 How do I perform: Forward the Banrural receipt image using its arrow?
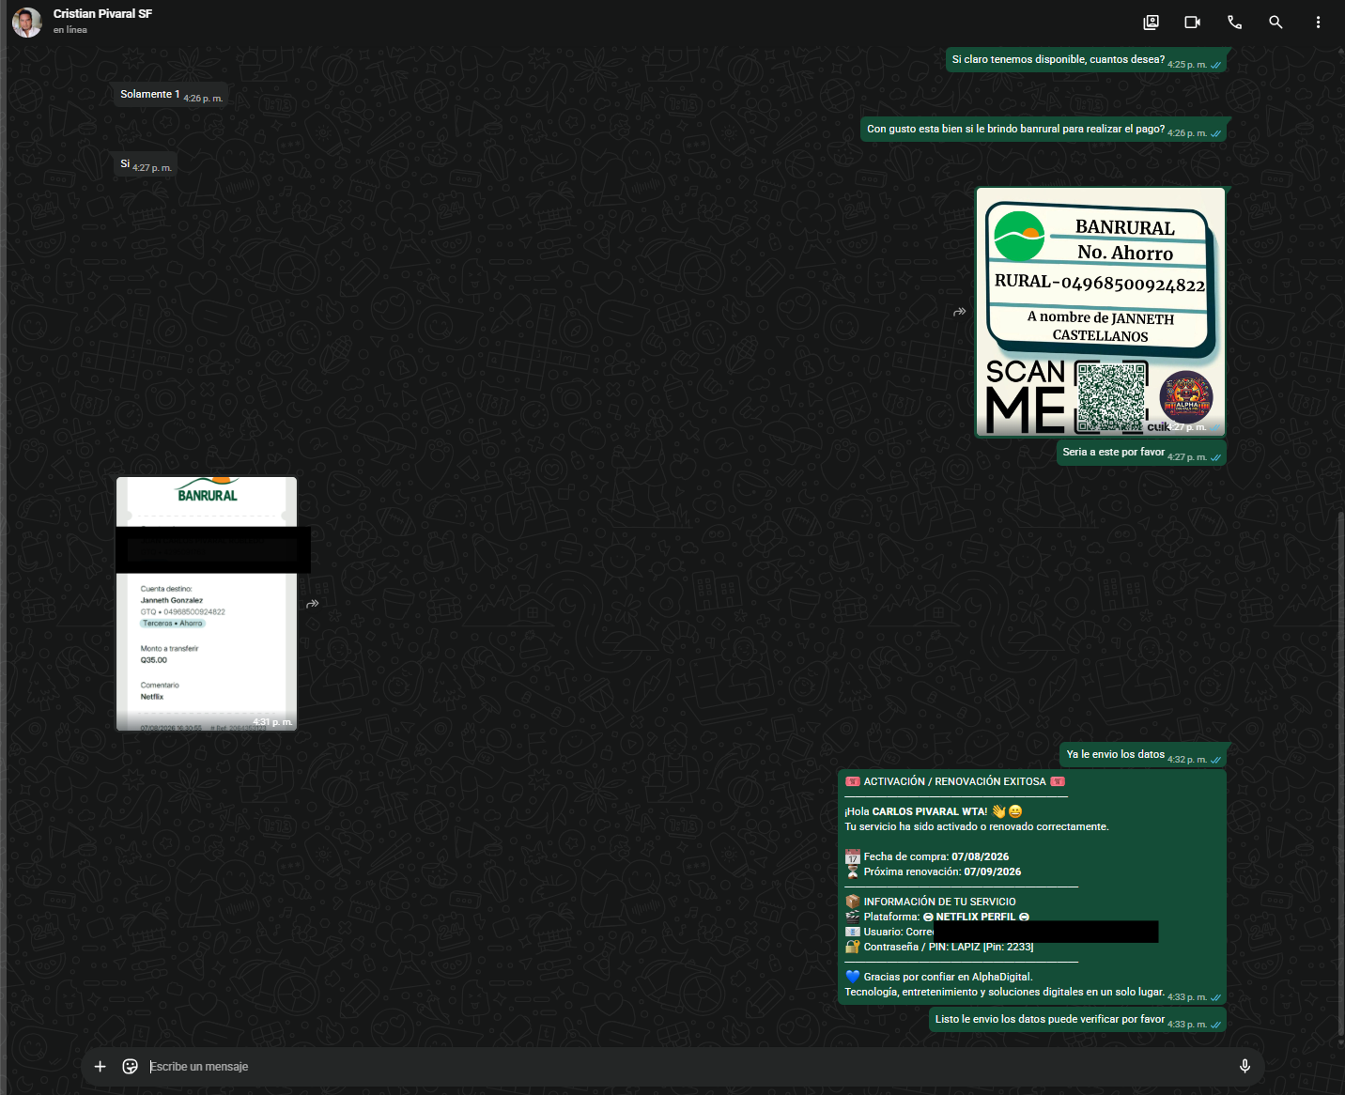click(x=313, y=604)
